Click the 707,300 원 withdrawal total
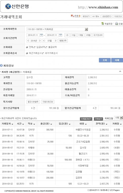 tap(54, 108)
